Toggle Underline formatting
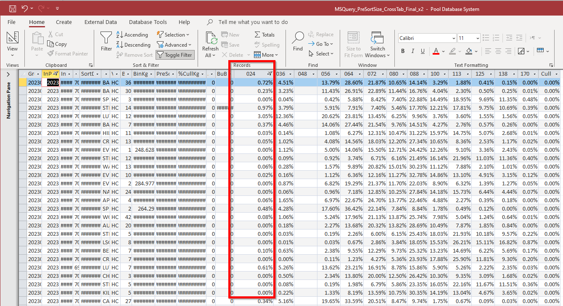Image resolution: width=563 pixels, height=306 pixels. click(423, 51)
